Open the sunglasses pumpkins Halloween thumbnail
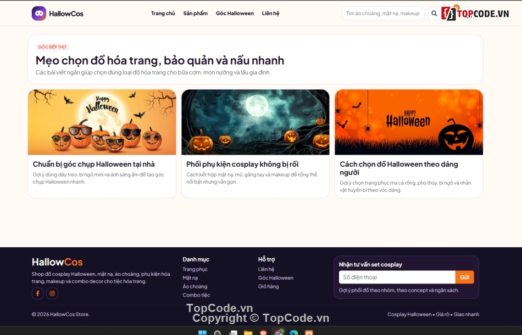 point(102,122)
